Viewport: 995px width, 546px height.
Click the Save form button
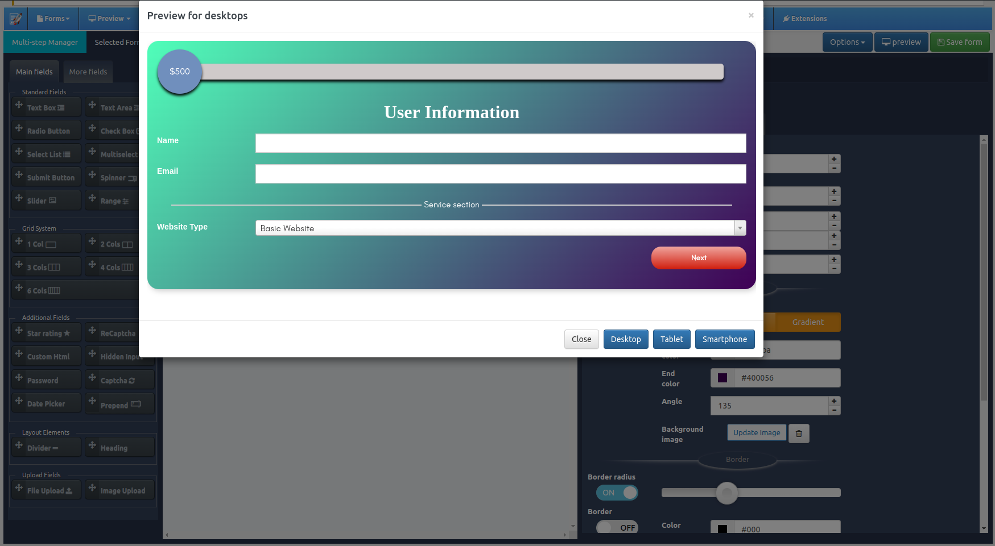click(x=960, y=41)
